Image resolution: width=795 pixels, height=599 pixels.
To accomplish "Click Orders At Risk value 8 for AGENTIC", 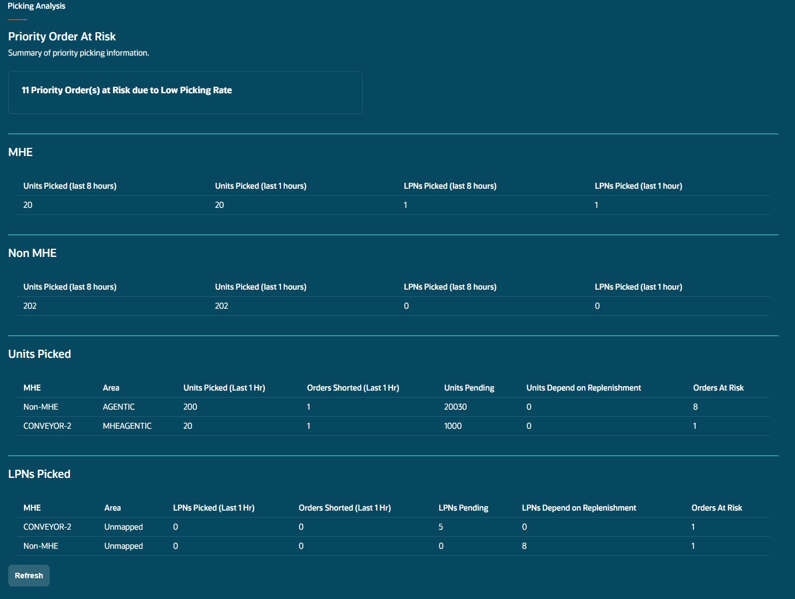I will click(x=696, y=407).
